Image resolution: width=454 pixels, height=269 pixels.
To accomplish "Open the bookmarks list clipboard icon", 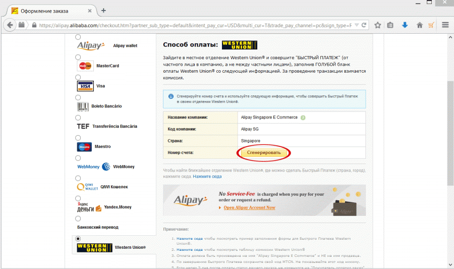I will (390, 25).
